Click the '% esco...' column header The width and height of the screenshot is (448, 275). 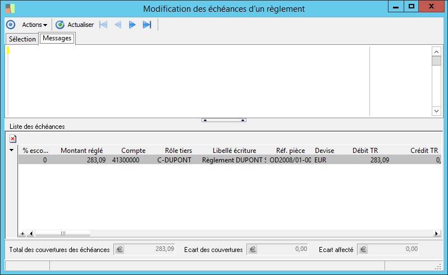(35, 151)
